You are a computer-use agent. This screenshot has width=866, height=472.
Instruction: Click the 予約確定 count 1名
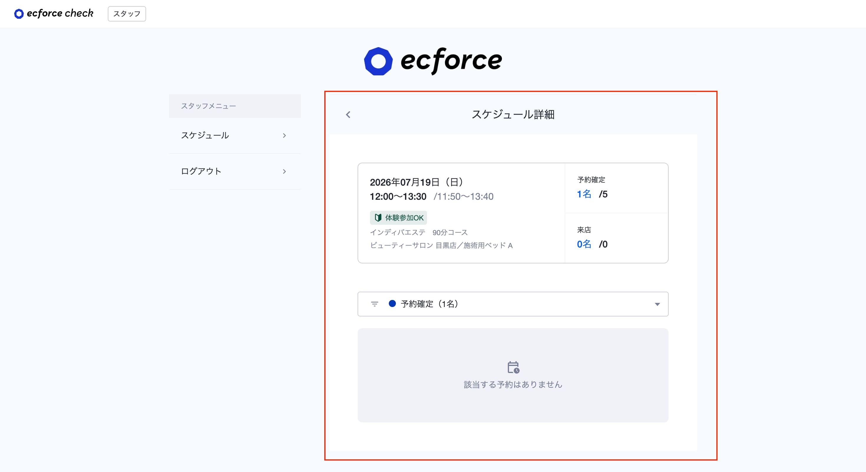(x=584, y=194)
